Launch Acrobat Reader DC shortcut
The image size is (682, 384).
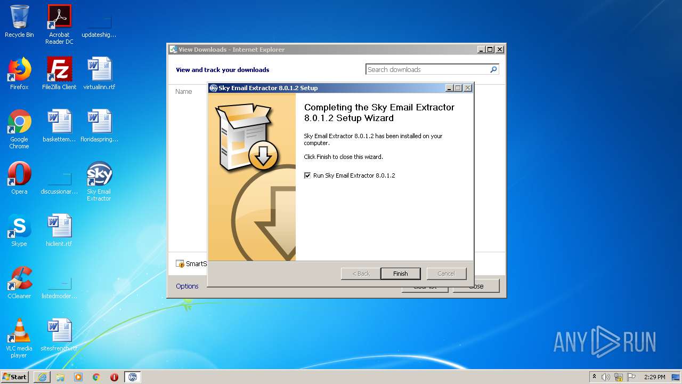pos(59,25)
